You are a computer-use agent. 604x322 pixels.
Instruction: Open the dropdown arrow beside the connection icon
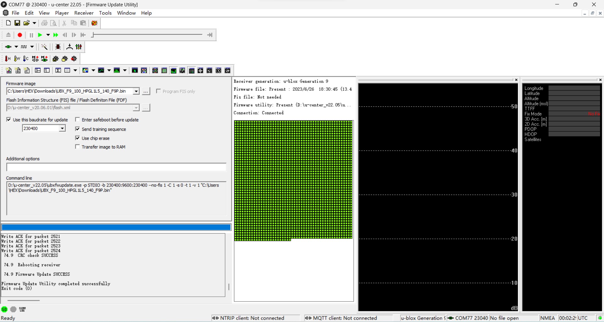[16, 47]
